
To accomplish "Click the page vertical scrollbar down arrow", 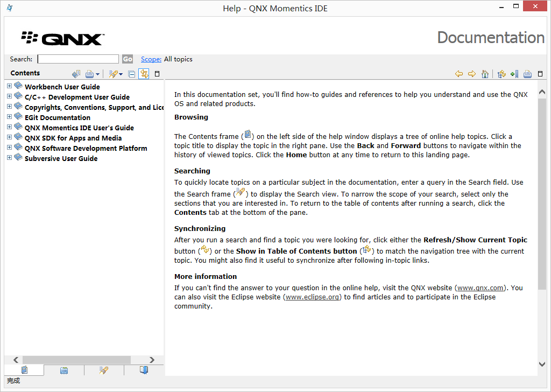I will [542, 364].
